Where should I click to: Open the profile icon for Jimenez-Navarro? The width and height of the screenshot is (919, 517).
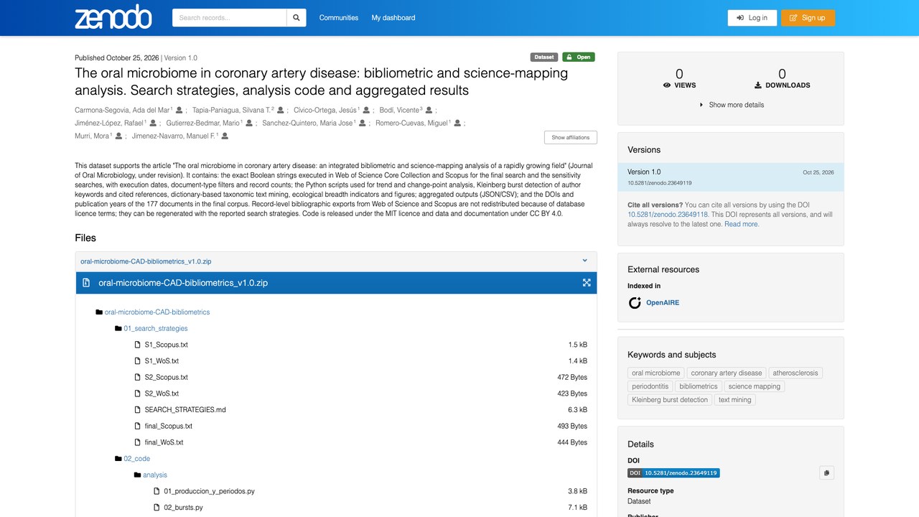225,136
